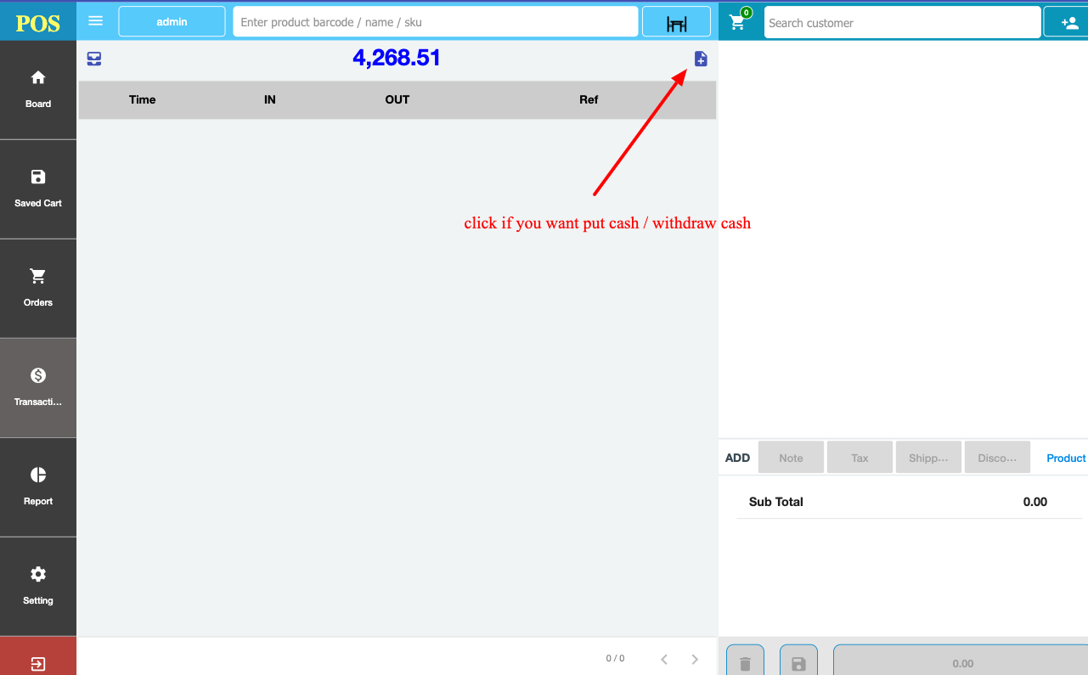This screenshot has width=1088, height=675.
Task: Click the admin user button
Action: tap(172, 22)
